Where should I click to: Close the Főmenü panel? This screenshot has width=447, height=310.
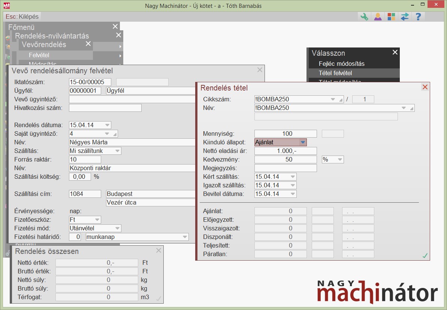pos(115,27)
